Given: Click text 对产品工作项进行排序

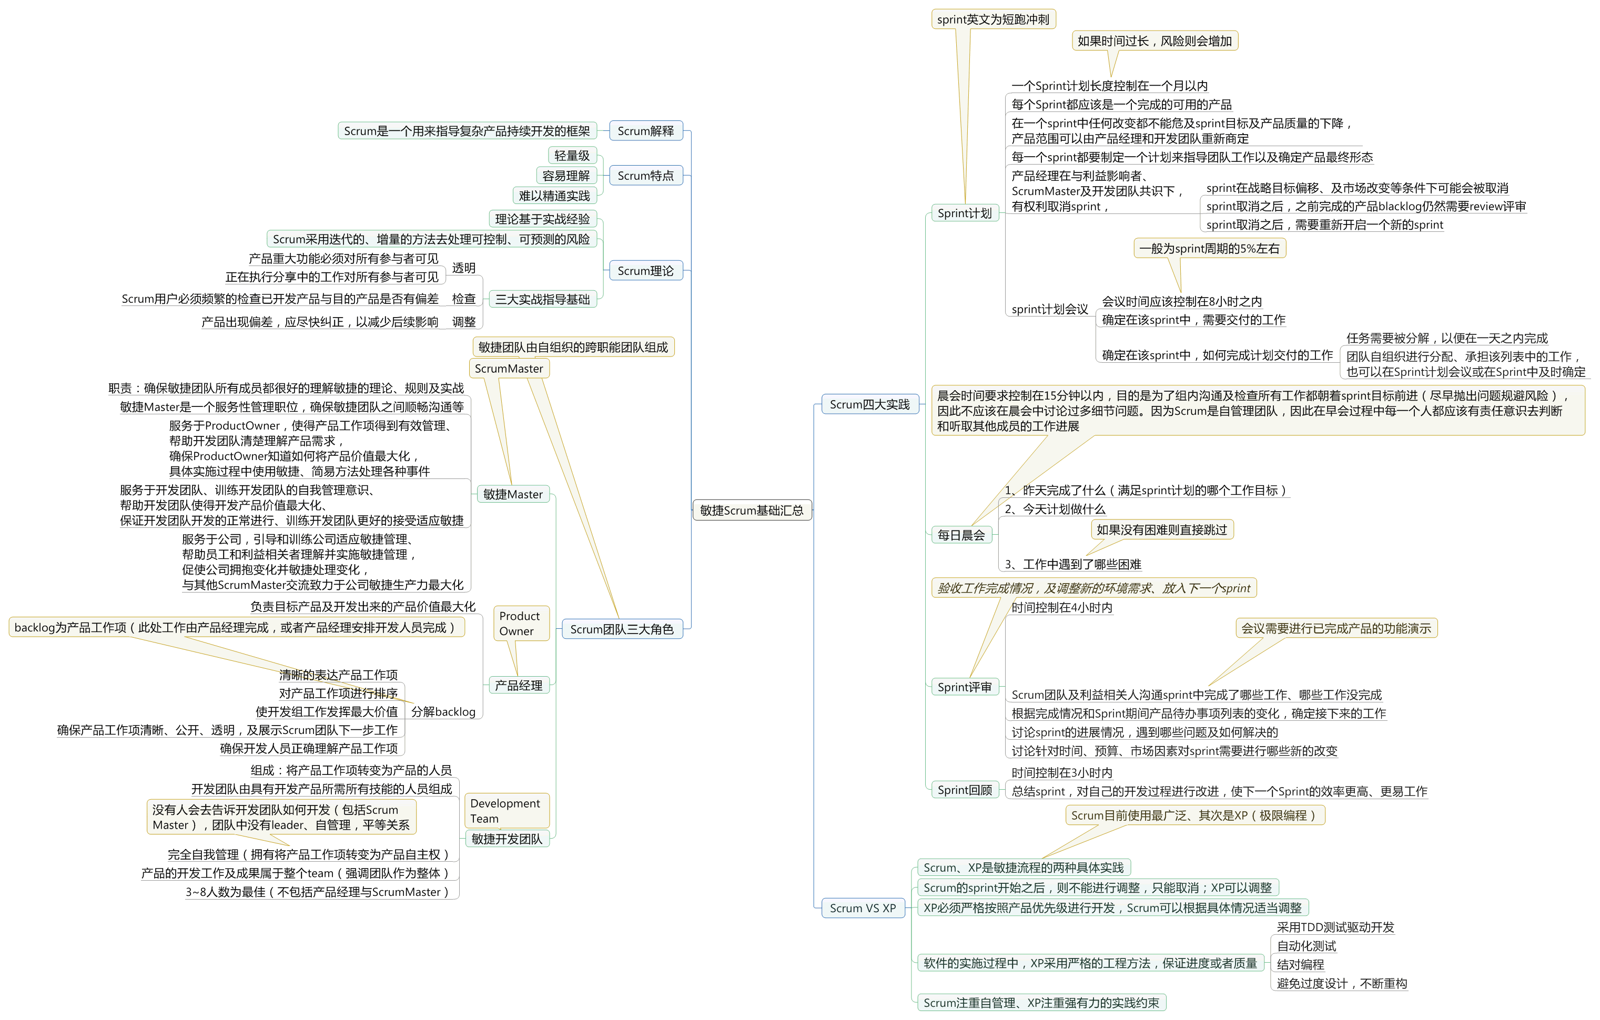Looking at the screenshot, I should click(338, 693).
